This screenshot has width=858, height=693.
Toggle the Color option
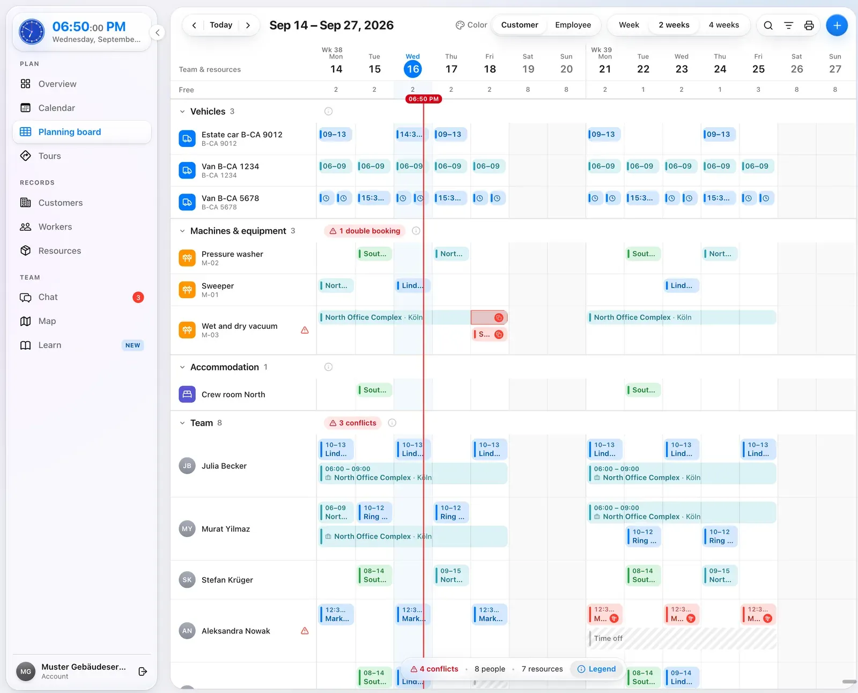coord(471,25)
